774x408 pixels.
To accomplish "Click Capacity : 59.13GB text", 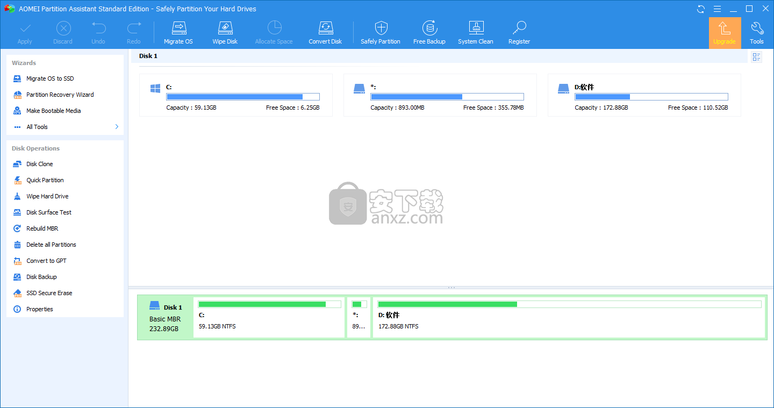I will (191, 108).
